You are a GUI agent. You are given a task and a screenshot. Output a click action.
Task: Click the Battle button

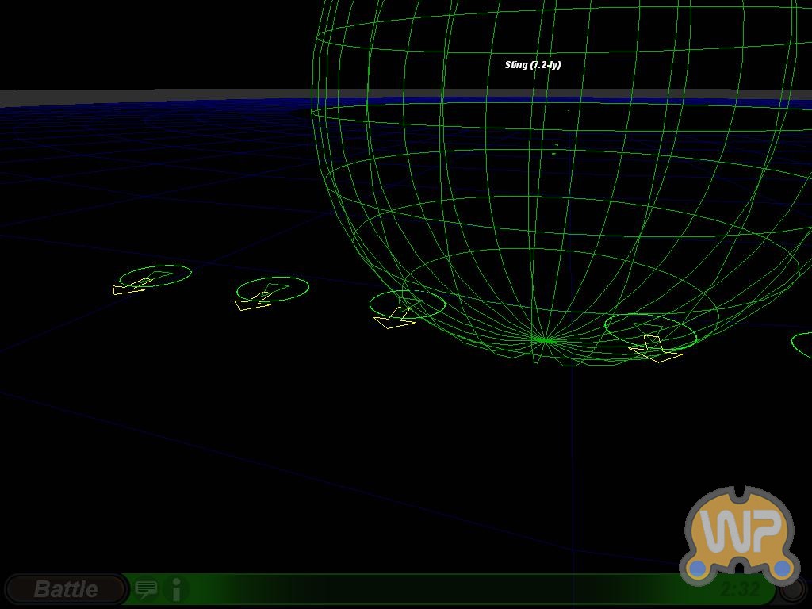pos(66,589)
